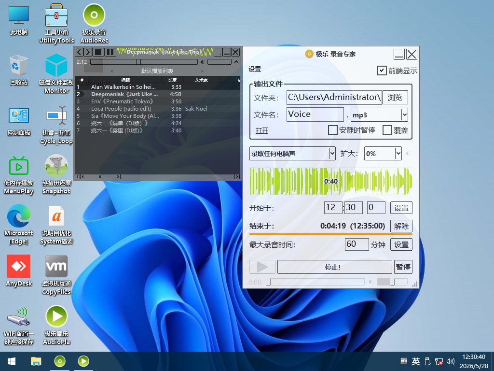Image resolution: width=494 pixels, height=371 pixels.
Task: Open the AnyDesk desktop shortcut
Action: tap(19, 271)
